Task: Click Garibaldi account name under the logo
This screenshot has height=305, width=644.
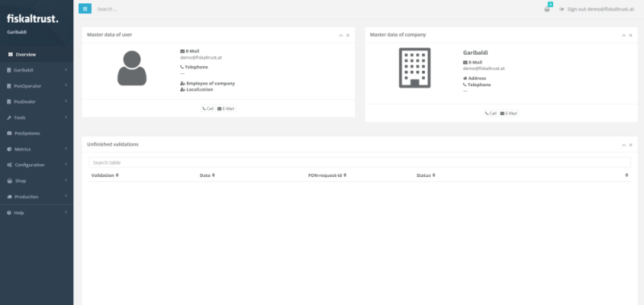Action: coord(17,31)
